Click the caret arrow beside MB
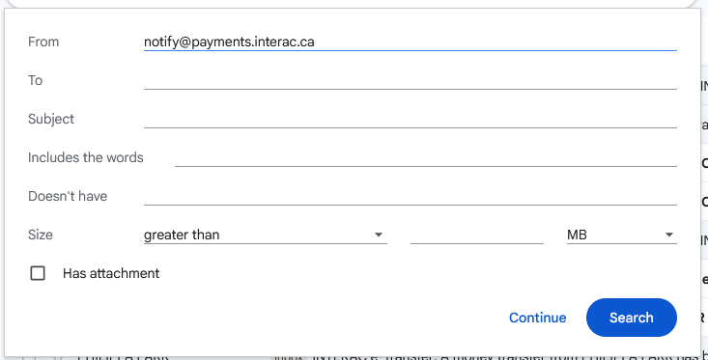Image resolution: width=708 pixels, height=360 pixels. tap(668, 235)
